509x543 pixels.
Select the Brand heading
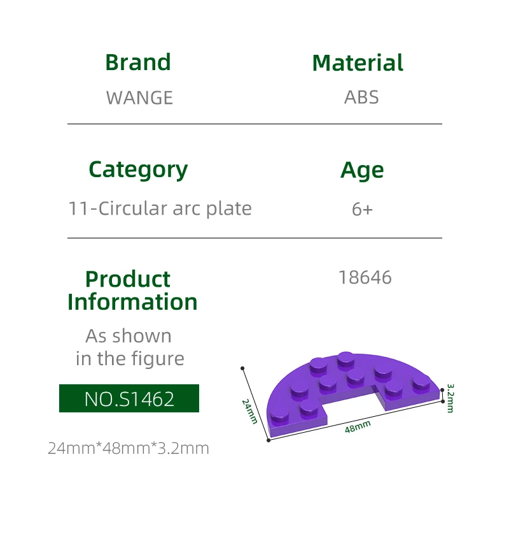tap(138, 62)
